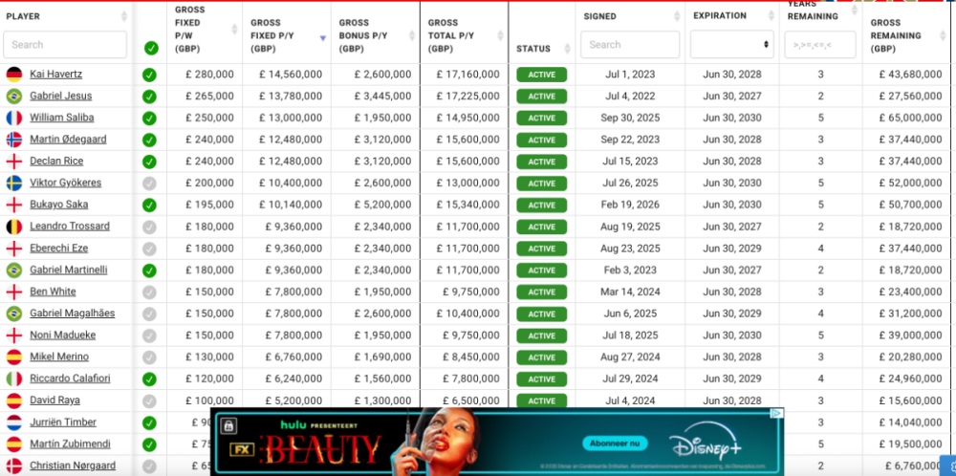The image size is (956, 476).
Task: Toggle the grey checkmark in David Raya's row
Action: pos(149,400)
